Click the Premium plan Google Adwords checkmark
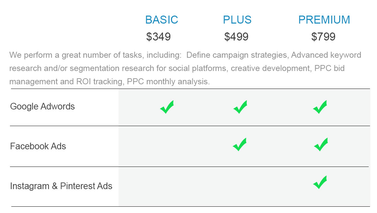 pyautogui.click(x=320, y=107)
